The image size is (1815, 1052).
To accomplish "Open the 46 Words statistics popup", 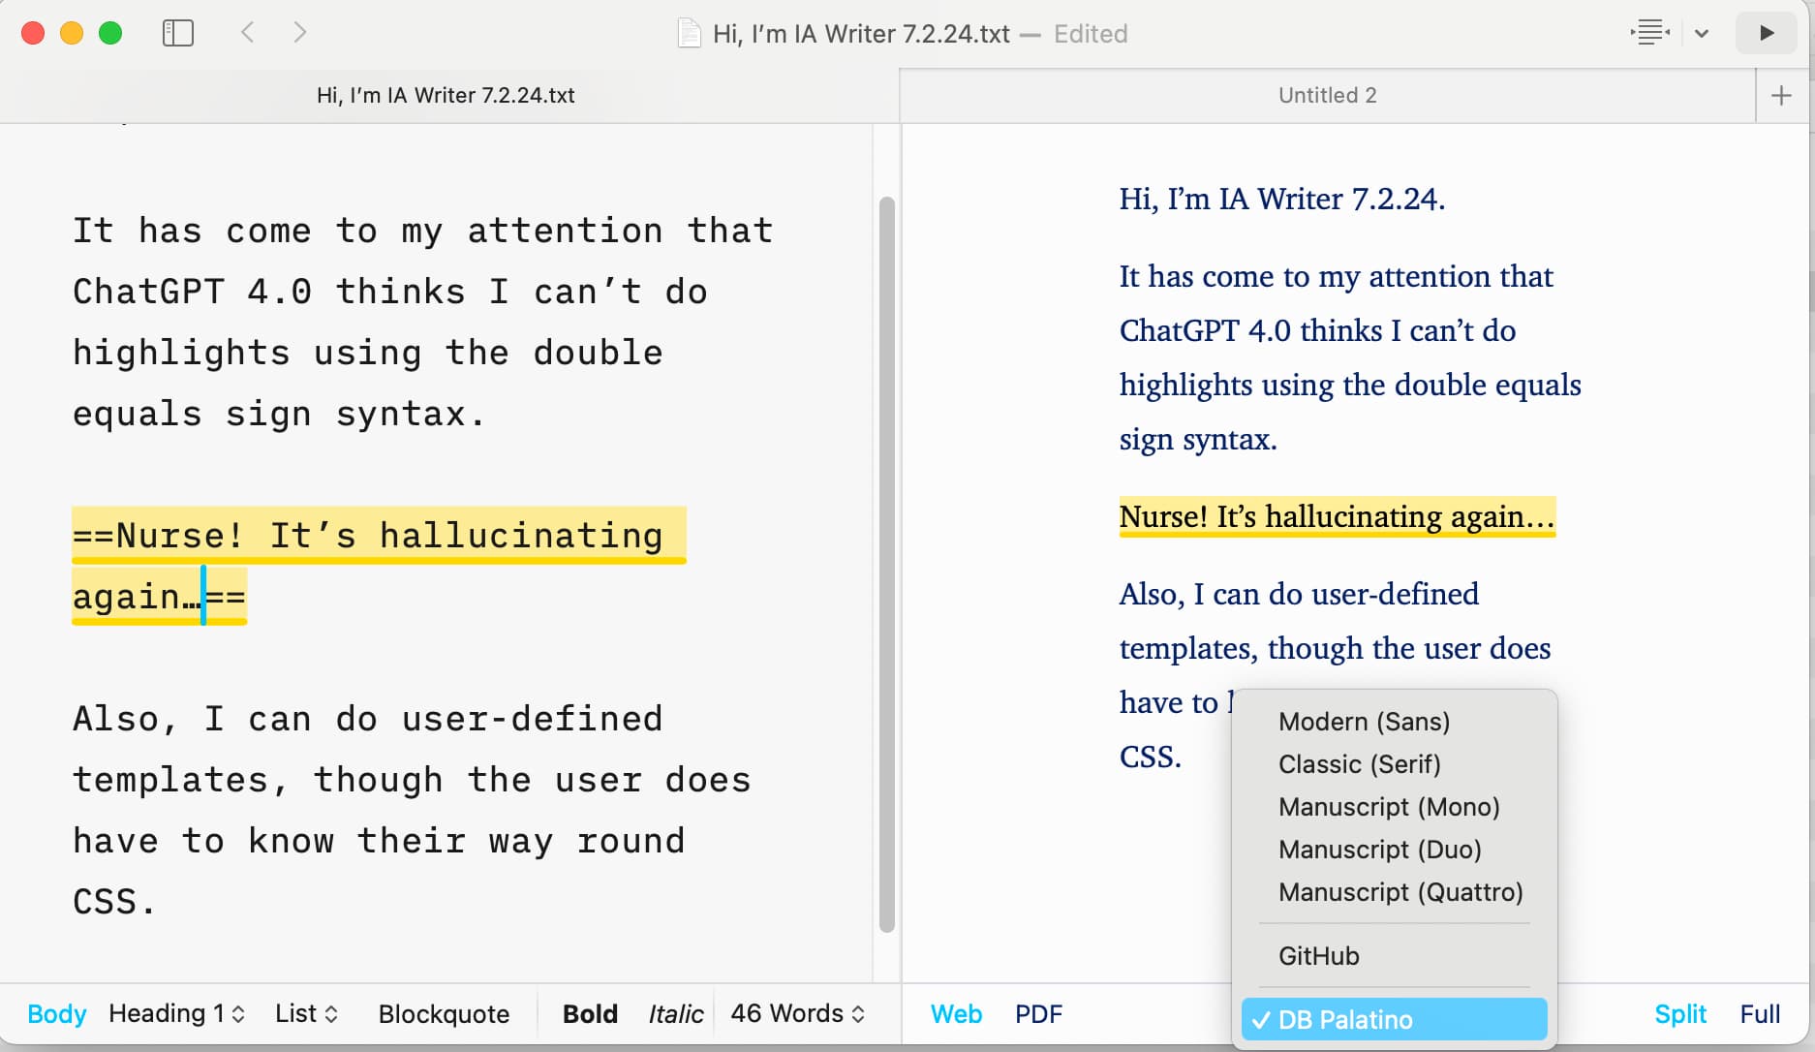I will coord(797,1013).
